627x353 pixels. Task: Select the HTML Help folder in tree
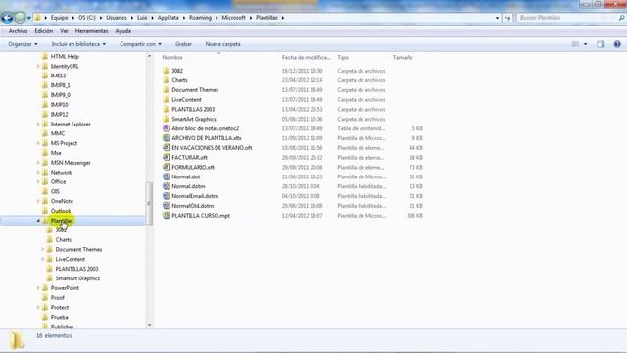coord(65,57)
